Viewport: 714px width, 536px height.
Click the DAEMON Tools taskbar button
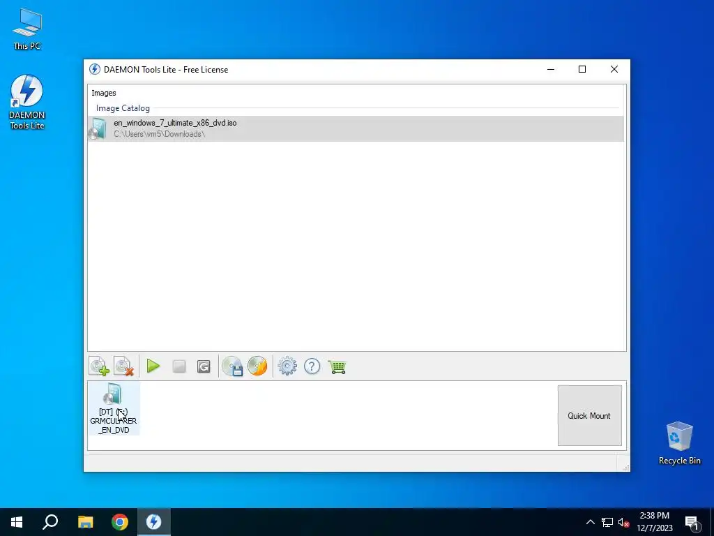click(x=153, y=522)
